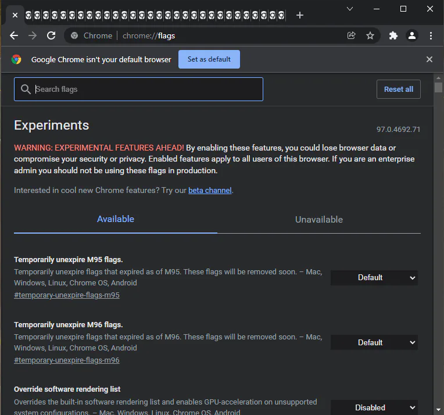Go back to previous page
The height and width of the screenshot is (415, 444).
(x=14, y=35)
